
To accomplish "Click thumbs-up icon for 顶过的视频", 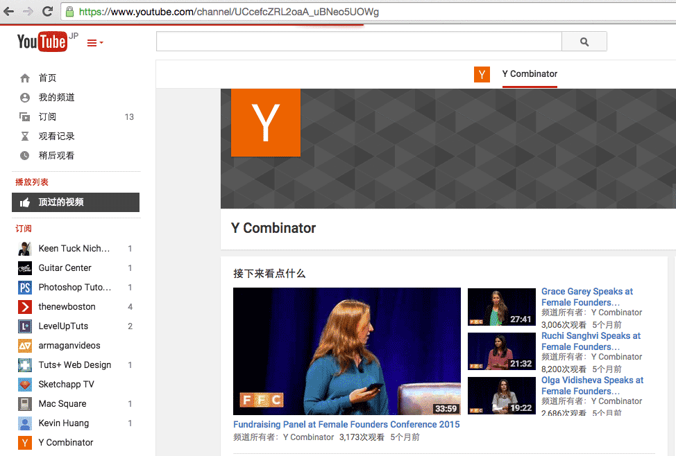I will (x=25, y=202).
